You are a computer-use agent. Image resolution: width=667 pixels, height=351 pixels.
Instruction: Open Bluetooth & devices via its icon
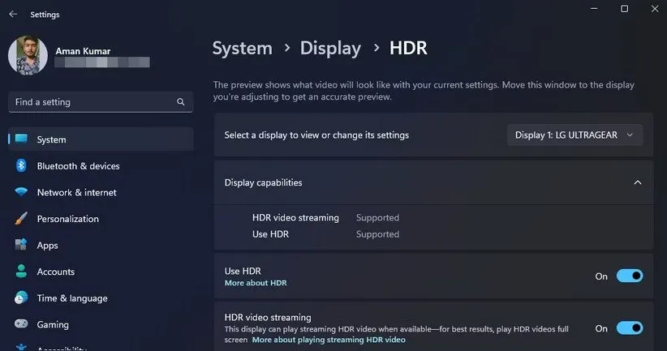tap(21, 166)
